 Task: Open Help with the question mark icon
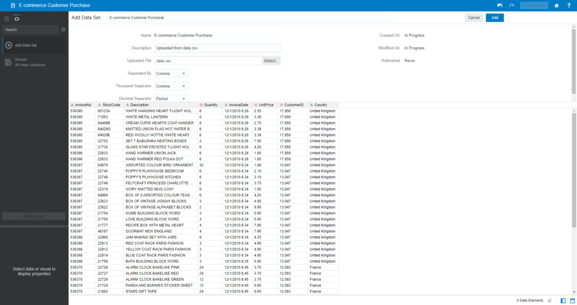569,6
